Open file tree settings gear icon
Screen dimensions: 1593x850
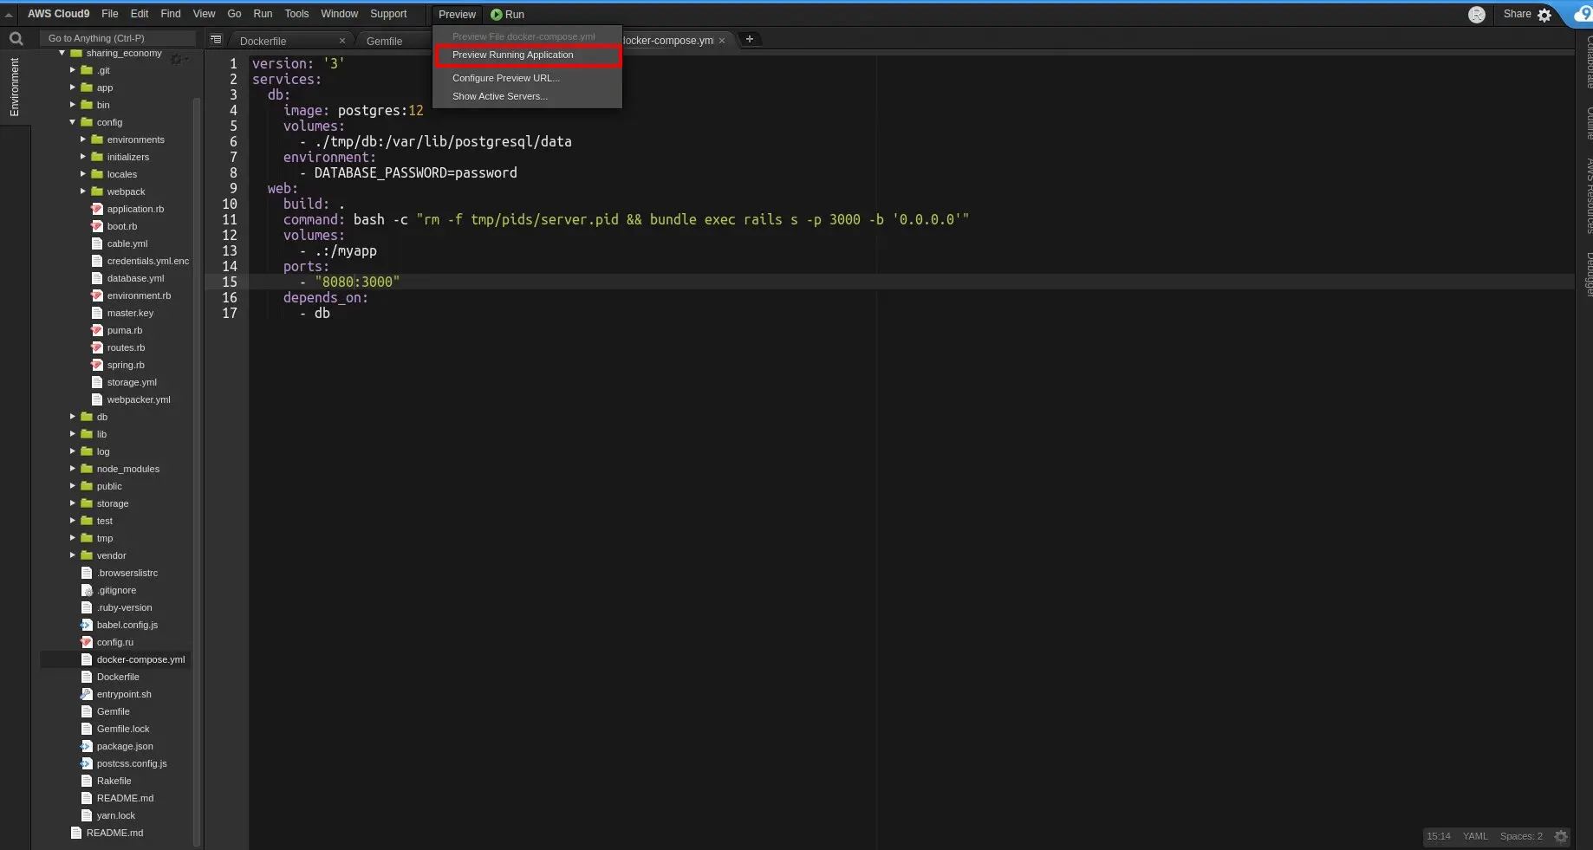pyautogui.click(x=177, y=59)
